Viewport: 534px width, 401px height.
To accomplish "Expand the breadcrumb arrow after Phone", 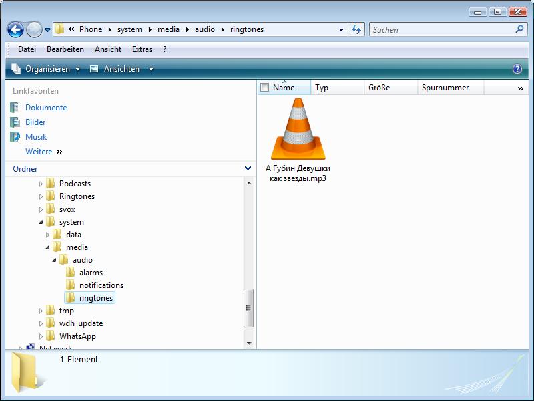I will [109, 29].
